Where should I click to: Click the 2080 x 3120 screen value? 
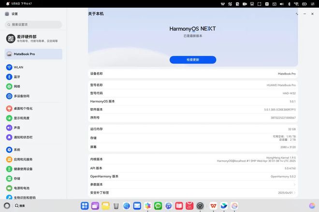tap(288, 147)
